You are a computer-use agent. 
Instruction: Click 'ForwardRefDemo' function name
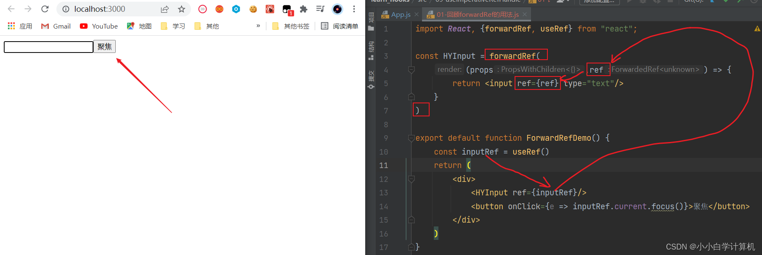pyautogui.click(x=558, y=138)
